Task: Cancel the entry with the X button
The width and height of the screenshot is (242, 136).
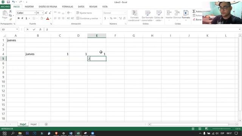Action: point(28,29)
